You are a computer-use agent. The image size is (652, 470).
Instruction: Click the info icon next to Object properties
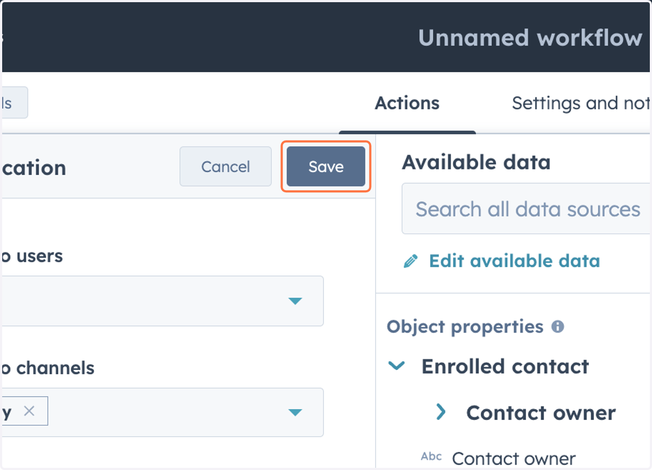tap(557, 327)
